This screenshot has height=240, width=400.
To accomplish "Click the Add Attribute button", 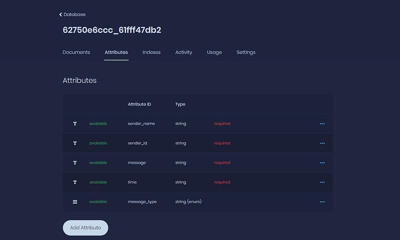I will pyautogui.click(x=85, y=228).
